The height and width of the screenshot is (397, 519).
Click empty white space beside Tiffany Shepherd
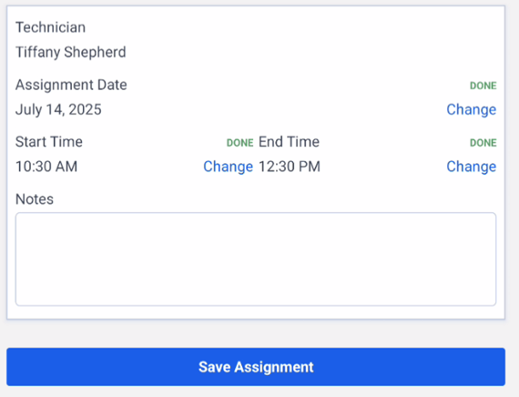[311, 52]
